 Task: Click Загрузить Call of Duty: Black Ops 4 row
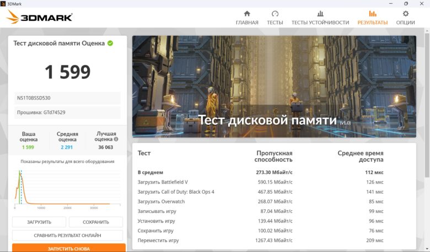[x=261, y=192]
